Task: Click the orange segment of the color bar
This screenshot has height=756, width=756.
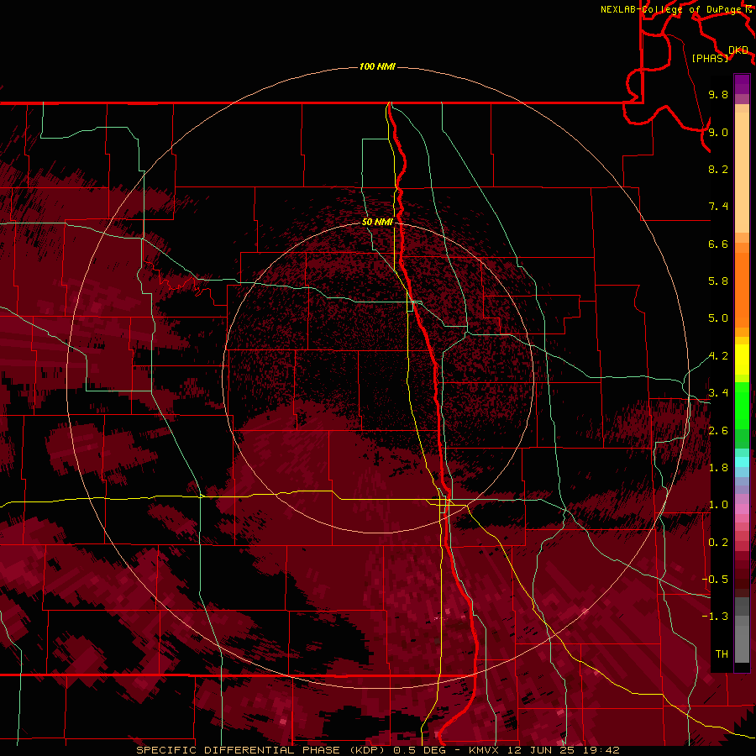Action: (742, 289)
